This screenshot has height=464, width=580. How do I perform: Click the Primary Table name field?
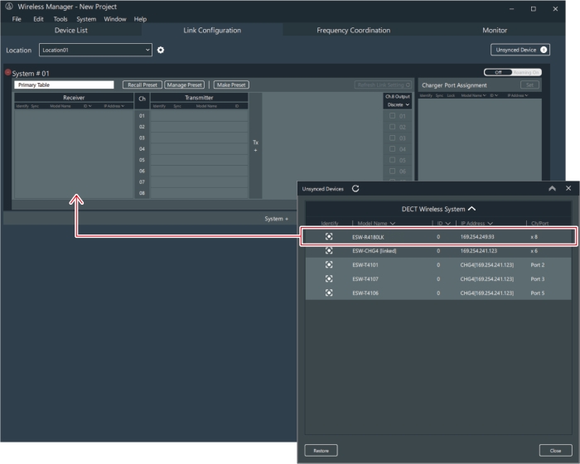64,85
